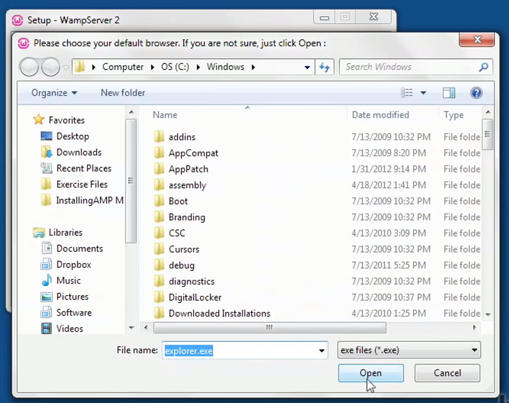The image size is (509, 403).
Task: Click the Change your view icon
Action: [x=406, y=93]
